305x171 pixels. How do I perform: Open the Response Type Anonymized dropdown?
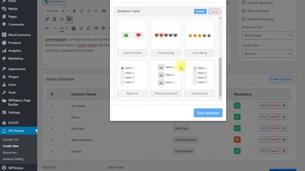(267, 36)
